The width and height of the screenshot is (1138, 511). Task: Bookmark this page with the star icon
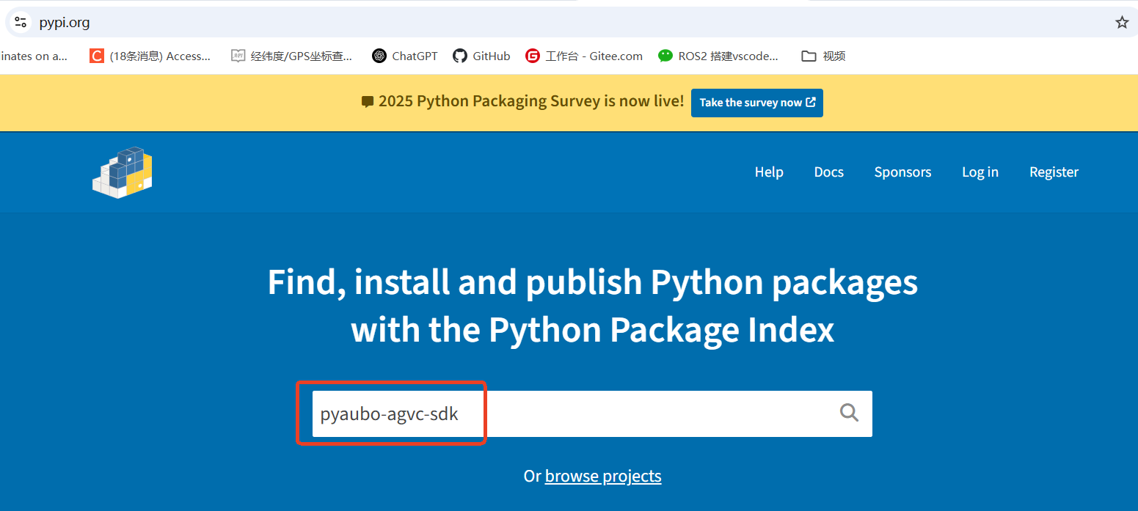(x=1121, y=22)
